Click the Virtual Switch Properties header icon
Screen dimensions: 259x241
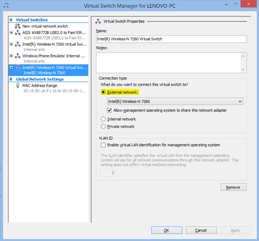98,21
